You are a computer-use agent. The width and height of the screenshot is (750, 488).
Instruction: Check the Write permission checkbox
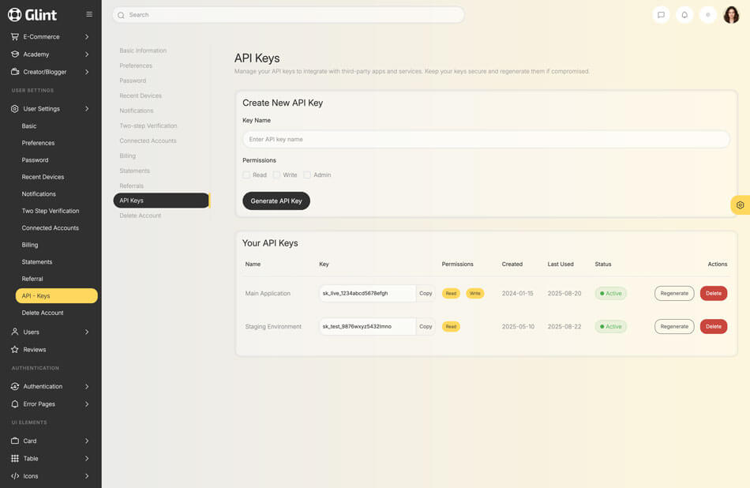pyautogui.click(x=276, y=175)
